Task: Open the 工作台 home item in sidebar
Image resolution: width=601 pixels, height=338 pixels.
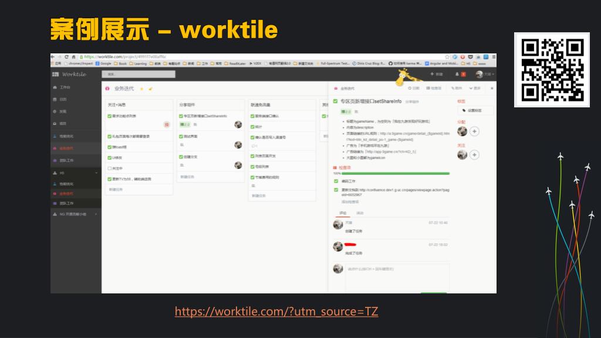Action: (x=62, y=87)
